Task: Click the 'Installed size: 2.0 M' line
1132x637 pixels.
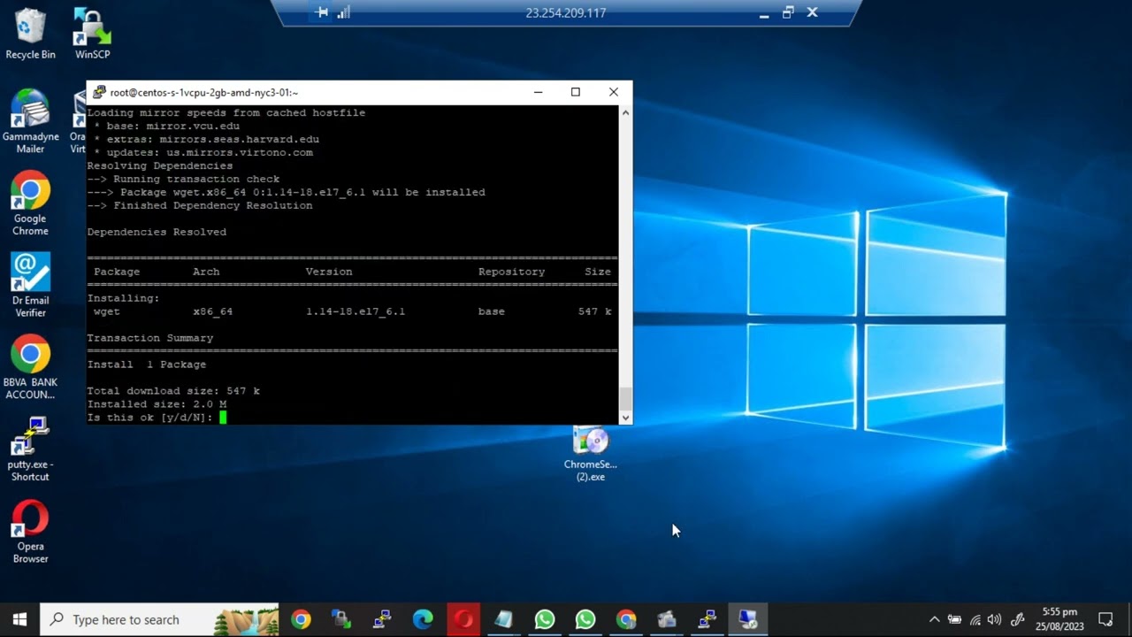Action: [x=157, y=404]
